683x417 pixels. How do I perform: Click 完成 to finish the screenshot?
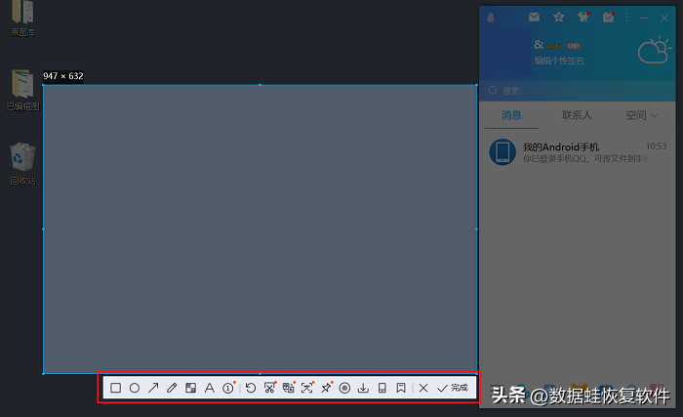[453, 388]
